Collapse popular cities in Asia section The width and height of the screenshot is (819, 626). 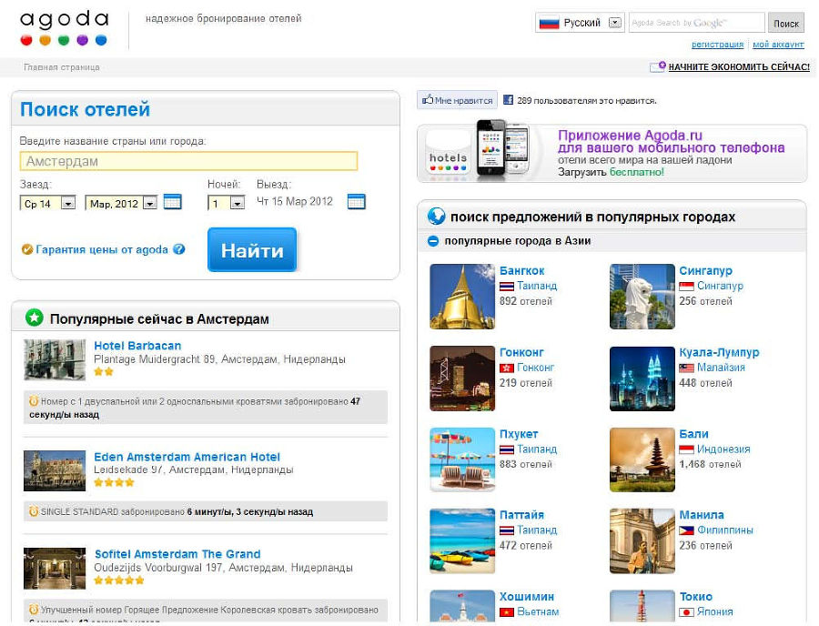[433, 241]
